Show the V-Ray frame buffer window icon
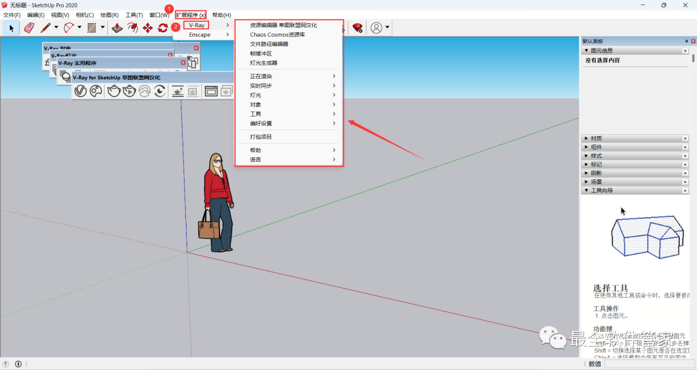 pyautogui.click(x=211, y=91)
